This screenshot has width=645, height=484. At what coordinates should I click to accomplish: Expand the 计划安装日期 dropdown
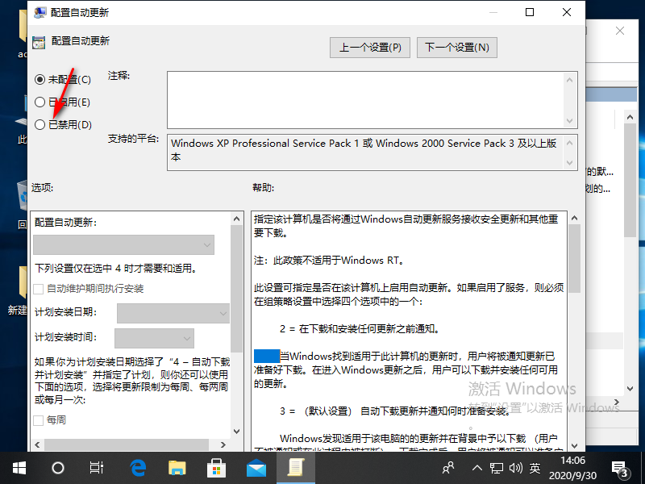coord(173,312)
